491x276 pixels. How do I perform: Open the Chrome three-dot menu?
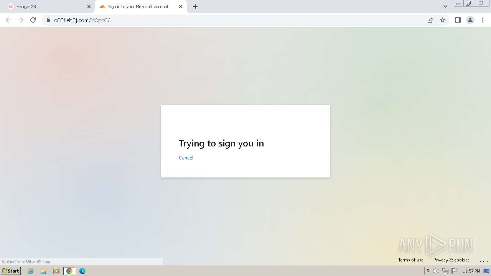pyautogui.click(x=483, y=20)
